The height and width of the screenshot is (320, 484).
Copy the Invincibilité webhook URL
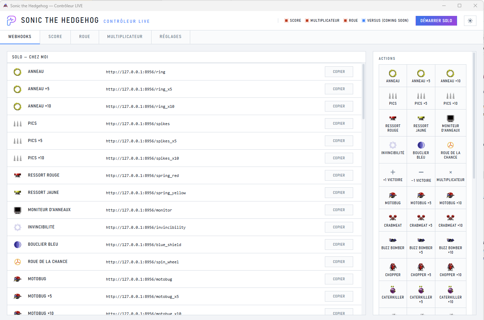(339, 227)
